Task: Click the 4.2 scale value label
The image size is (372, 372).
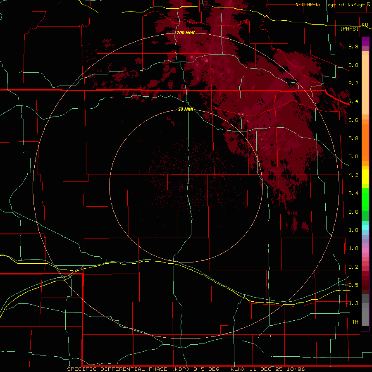Action: pyautogui.click(x=353, y=175)
